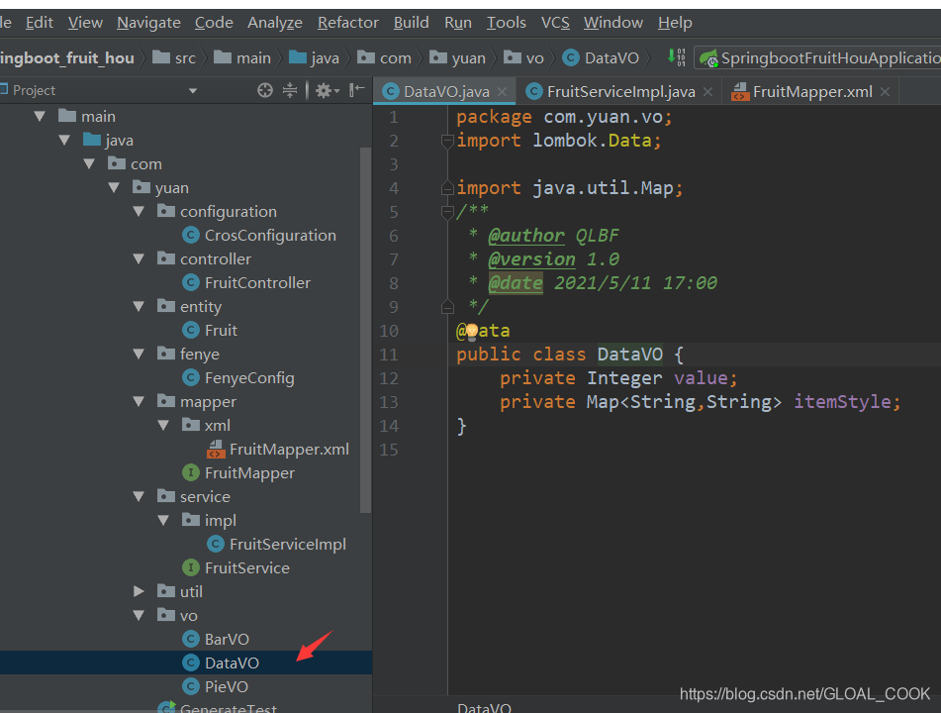
Task: Expand the util package
Action: [139, 591]
